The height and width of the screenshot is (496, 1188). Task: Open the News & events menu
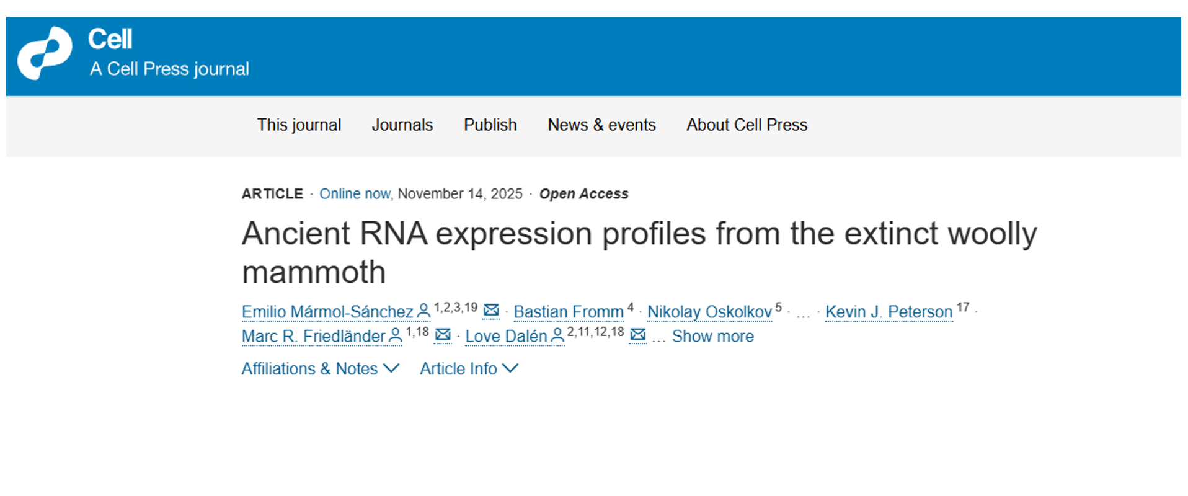[x=601, y=125]
